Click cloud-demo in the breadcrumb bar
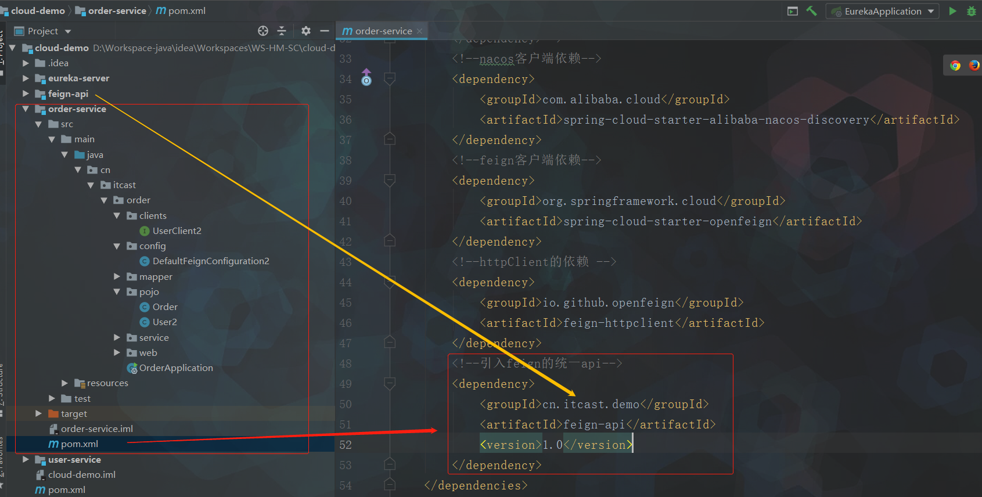982x497 pixels. (38, 10)
